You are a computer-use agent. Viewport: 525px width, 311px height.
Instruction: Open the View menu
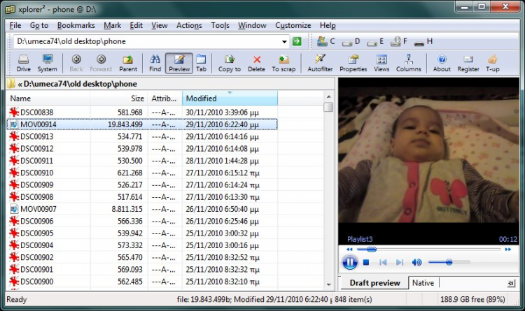click(160, 25)
